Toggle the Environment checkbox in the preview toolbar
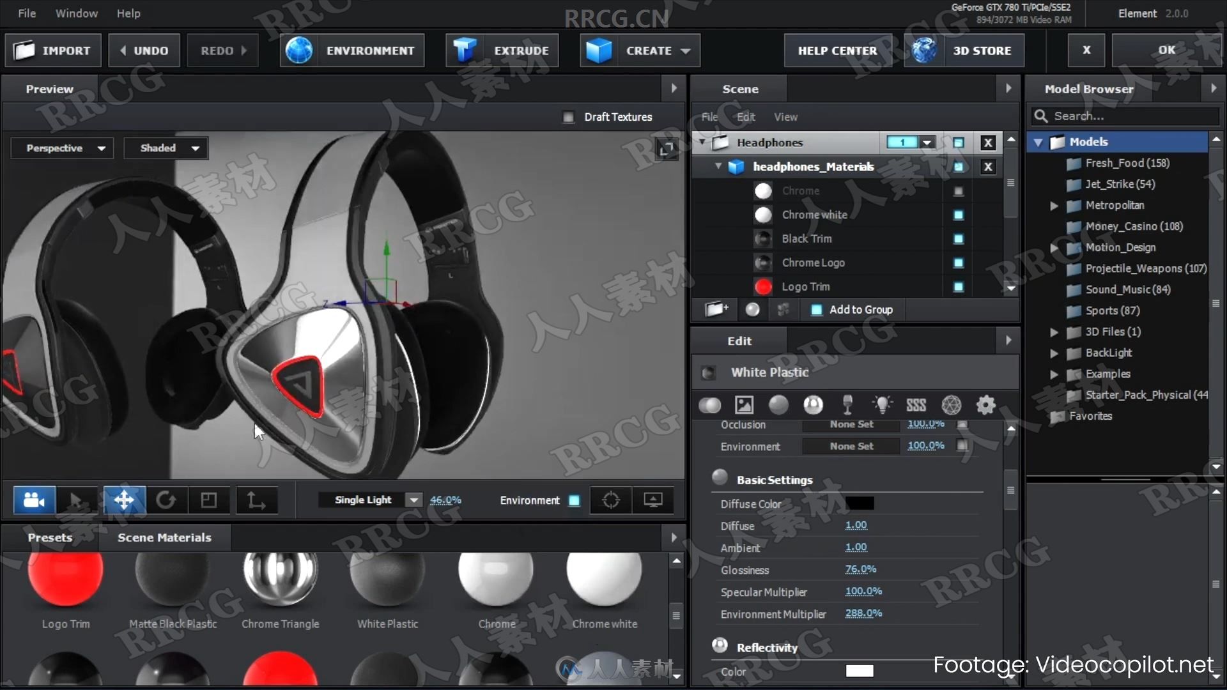This screenshot has width=1227, height=690. (574, 500)
